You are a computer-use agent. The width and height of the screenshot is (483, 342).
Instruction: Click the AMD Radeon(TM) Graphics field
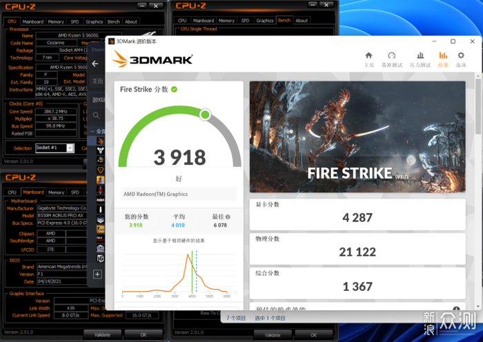click(x=179, y=194)
